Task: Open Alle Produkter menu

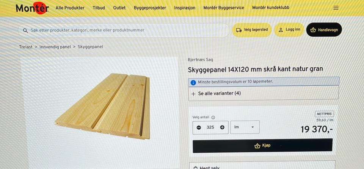Action: point(70,8)
